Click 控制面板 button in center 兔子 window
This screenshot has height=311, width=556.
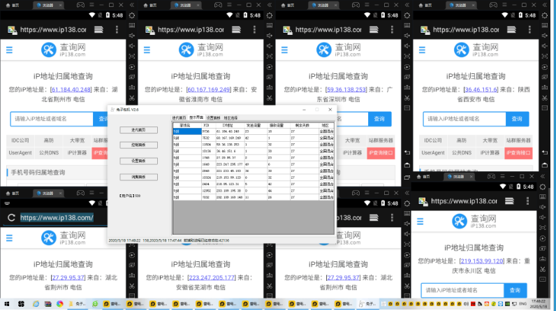pyautogui.click(x=138, y=145)
